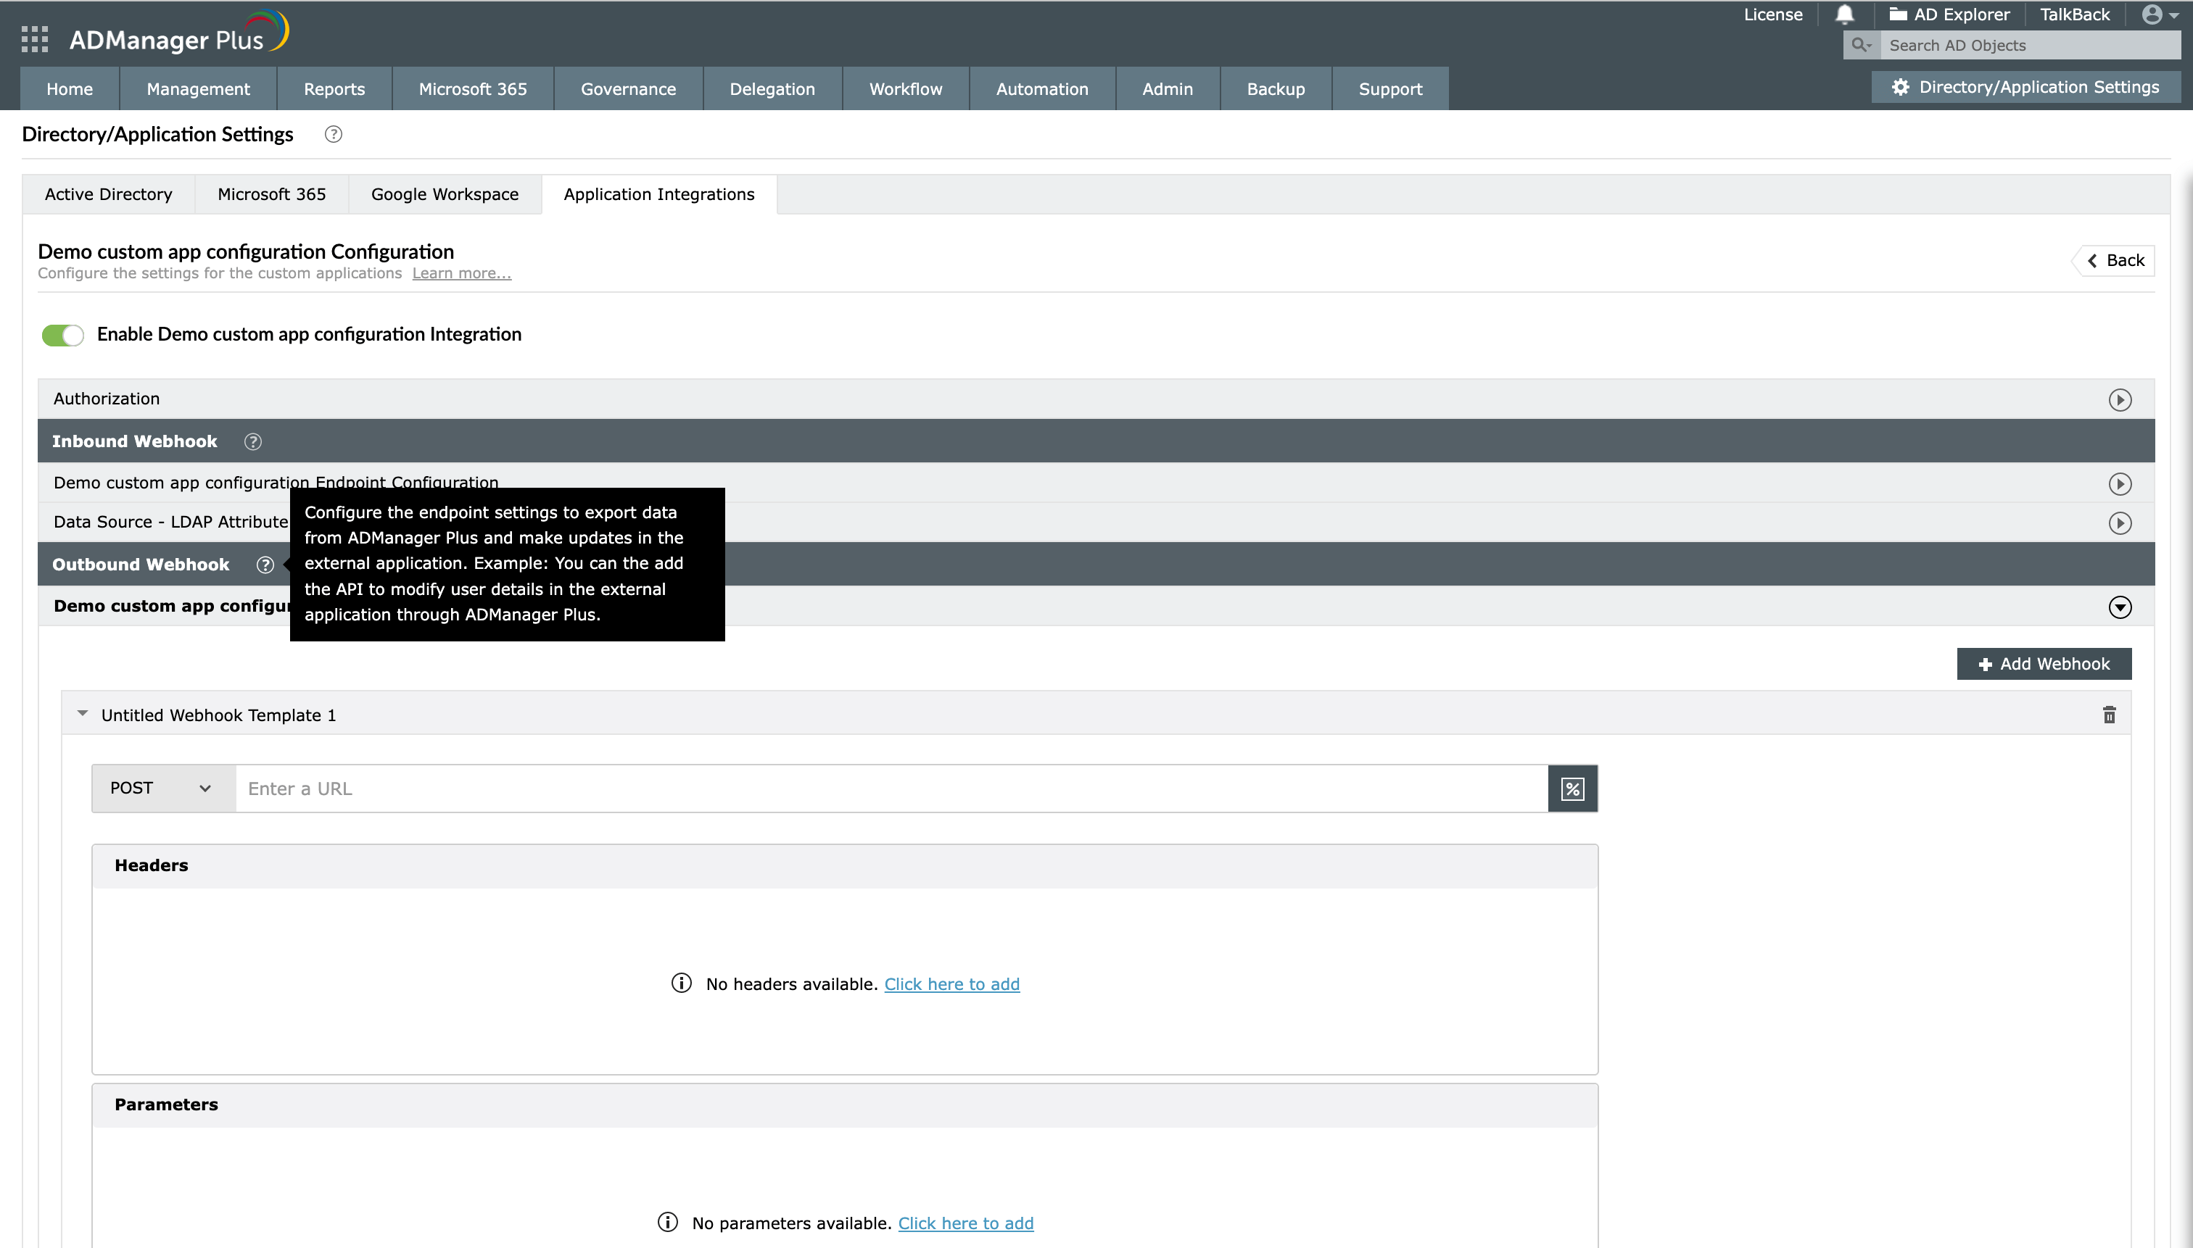Collapse Untitled Webhook Template 1
The image size is (2193, 1248).
click(x=83, y=714)
